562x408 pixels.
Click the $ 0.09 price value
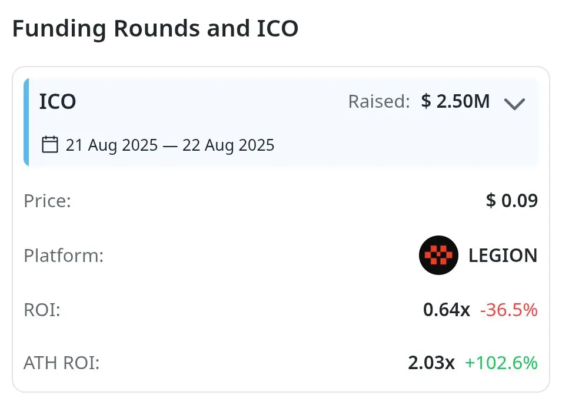[x=511, y=201]
